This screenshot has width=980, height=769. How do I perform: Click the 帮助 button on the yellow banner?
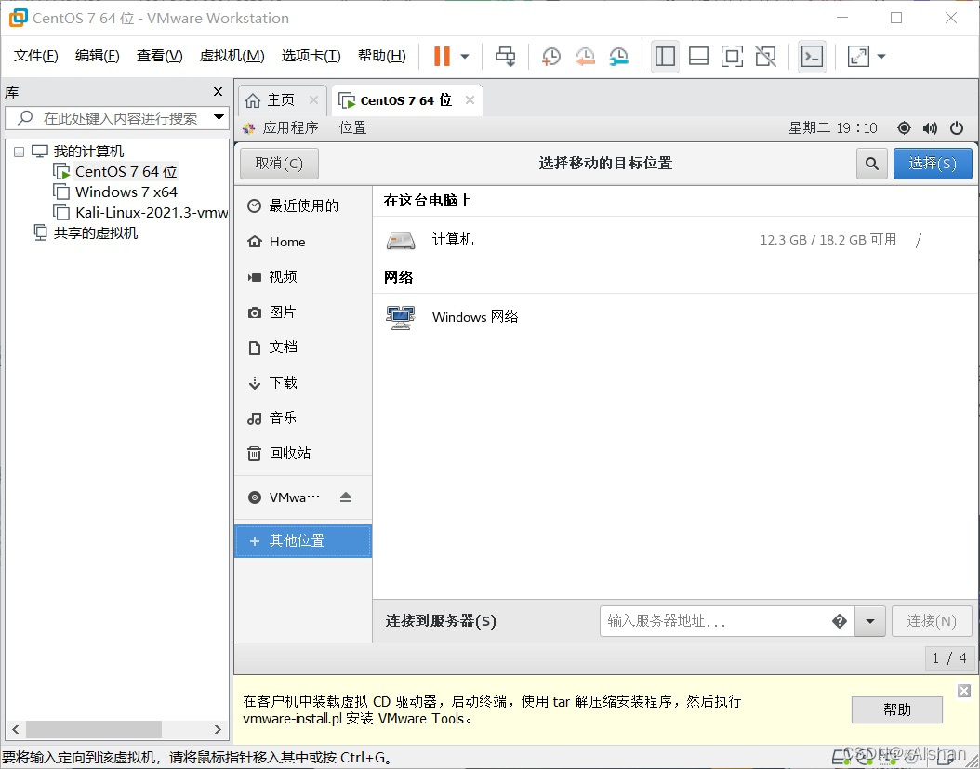point(896,709)
